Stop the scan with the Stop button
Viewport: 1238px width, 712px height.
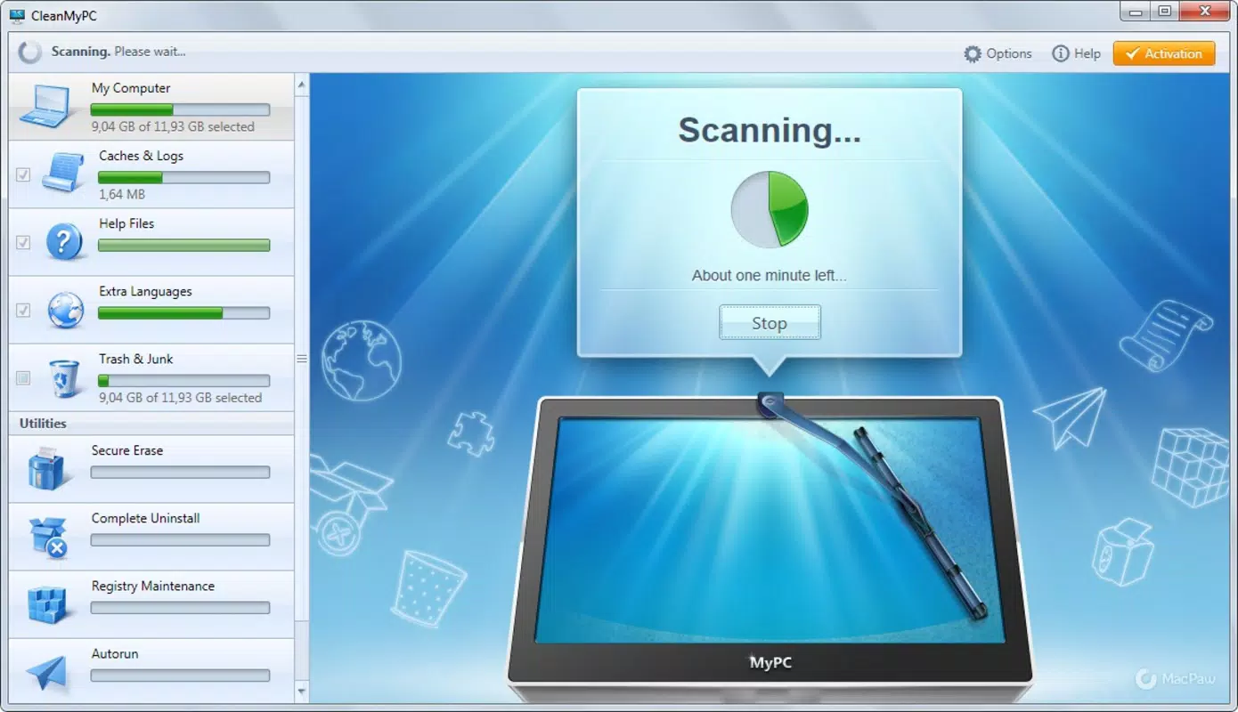pyautogui.click(x=770, y=323)
